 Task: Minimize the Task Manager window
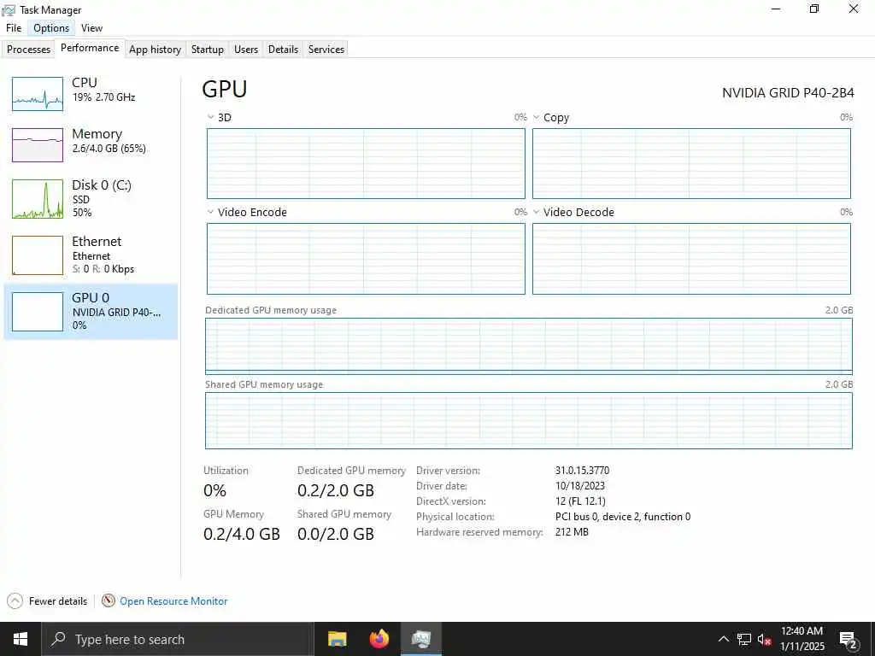click(776, 9)
